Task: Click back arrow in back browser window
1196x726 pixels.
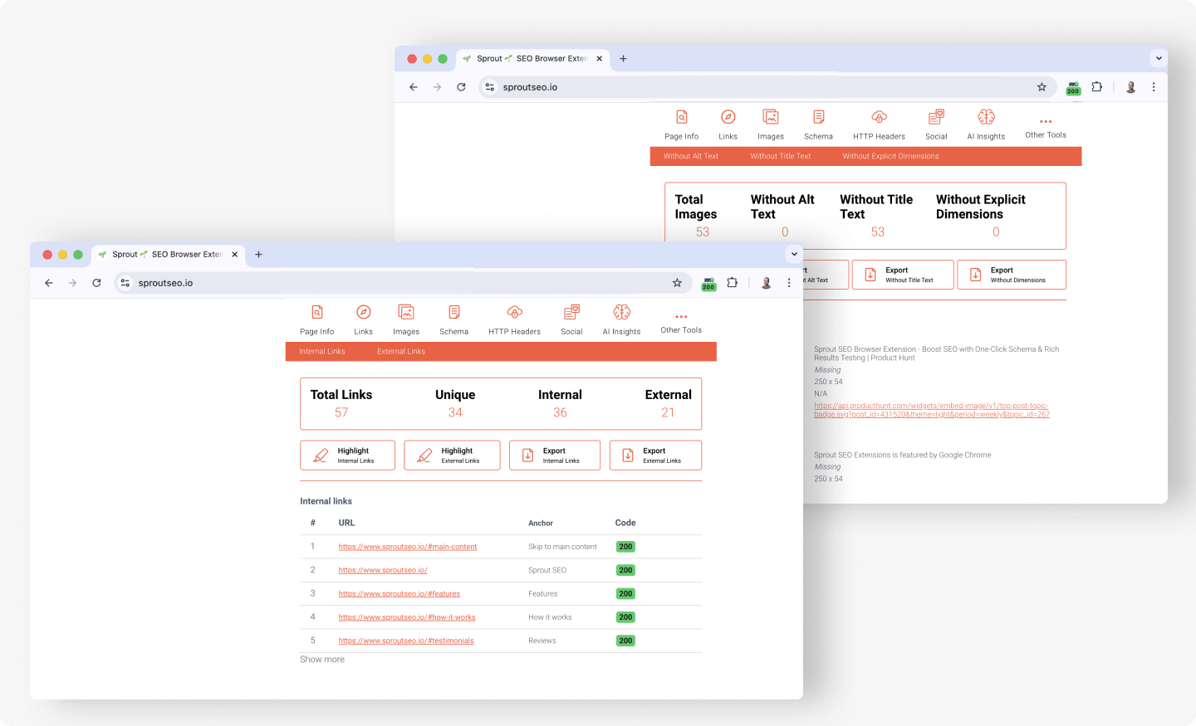Action: pyautogui.click(x=414, y=87)
